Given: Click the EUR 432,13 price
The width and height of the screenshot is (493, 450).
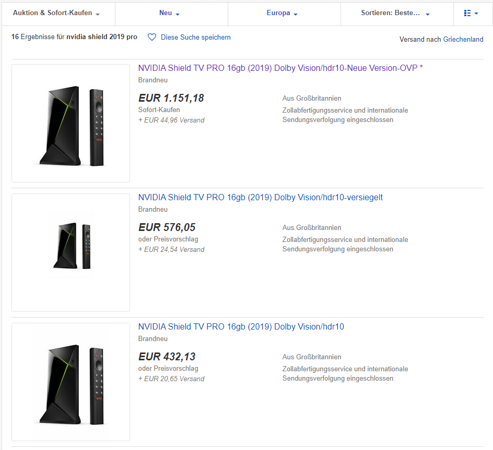Looking at the screenshot, I should (167, 357).
